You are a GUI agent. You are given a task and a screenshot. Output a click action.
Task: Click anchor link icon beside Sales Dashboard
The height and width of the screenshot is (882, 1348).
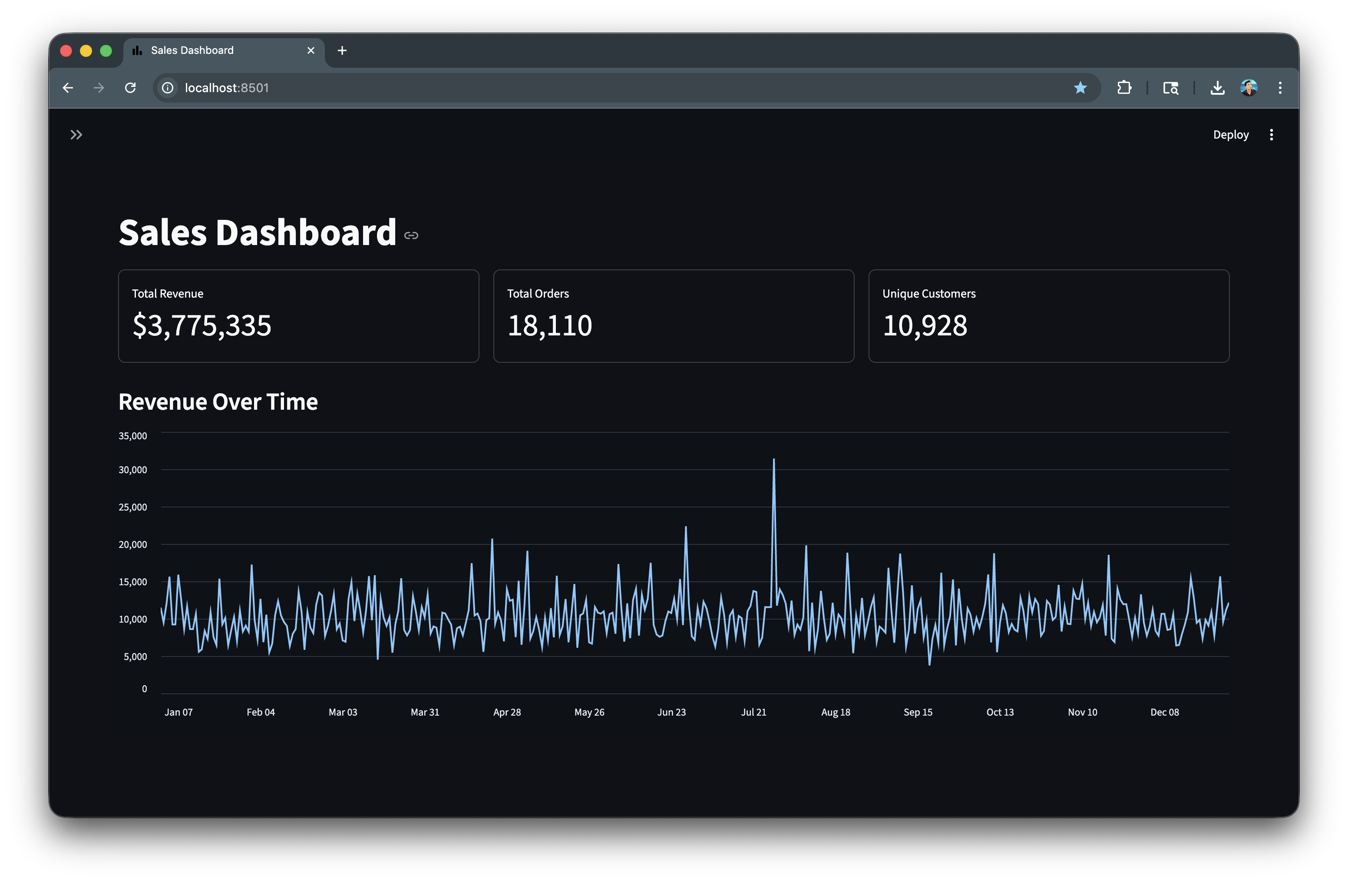coord(411,235)
